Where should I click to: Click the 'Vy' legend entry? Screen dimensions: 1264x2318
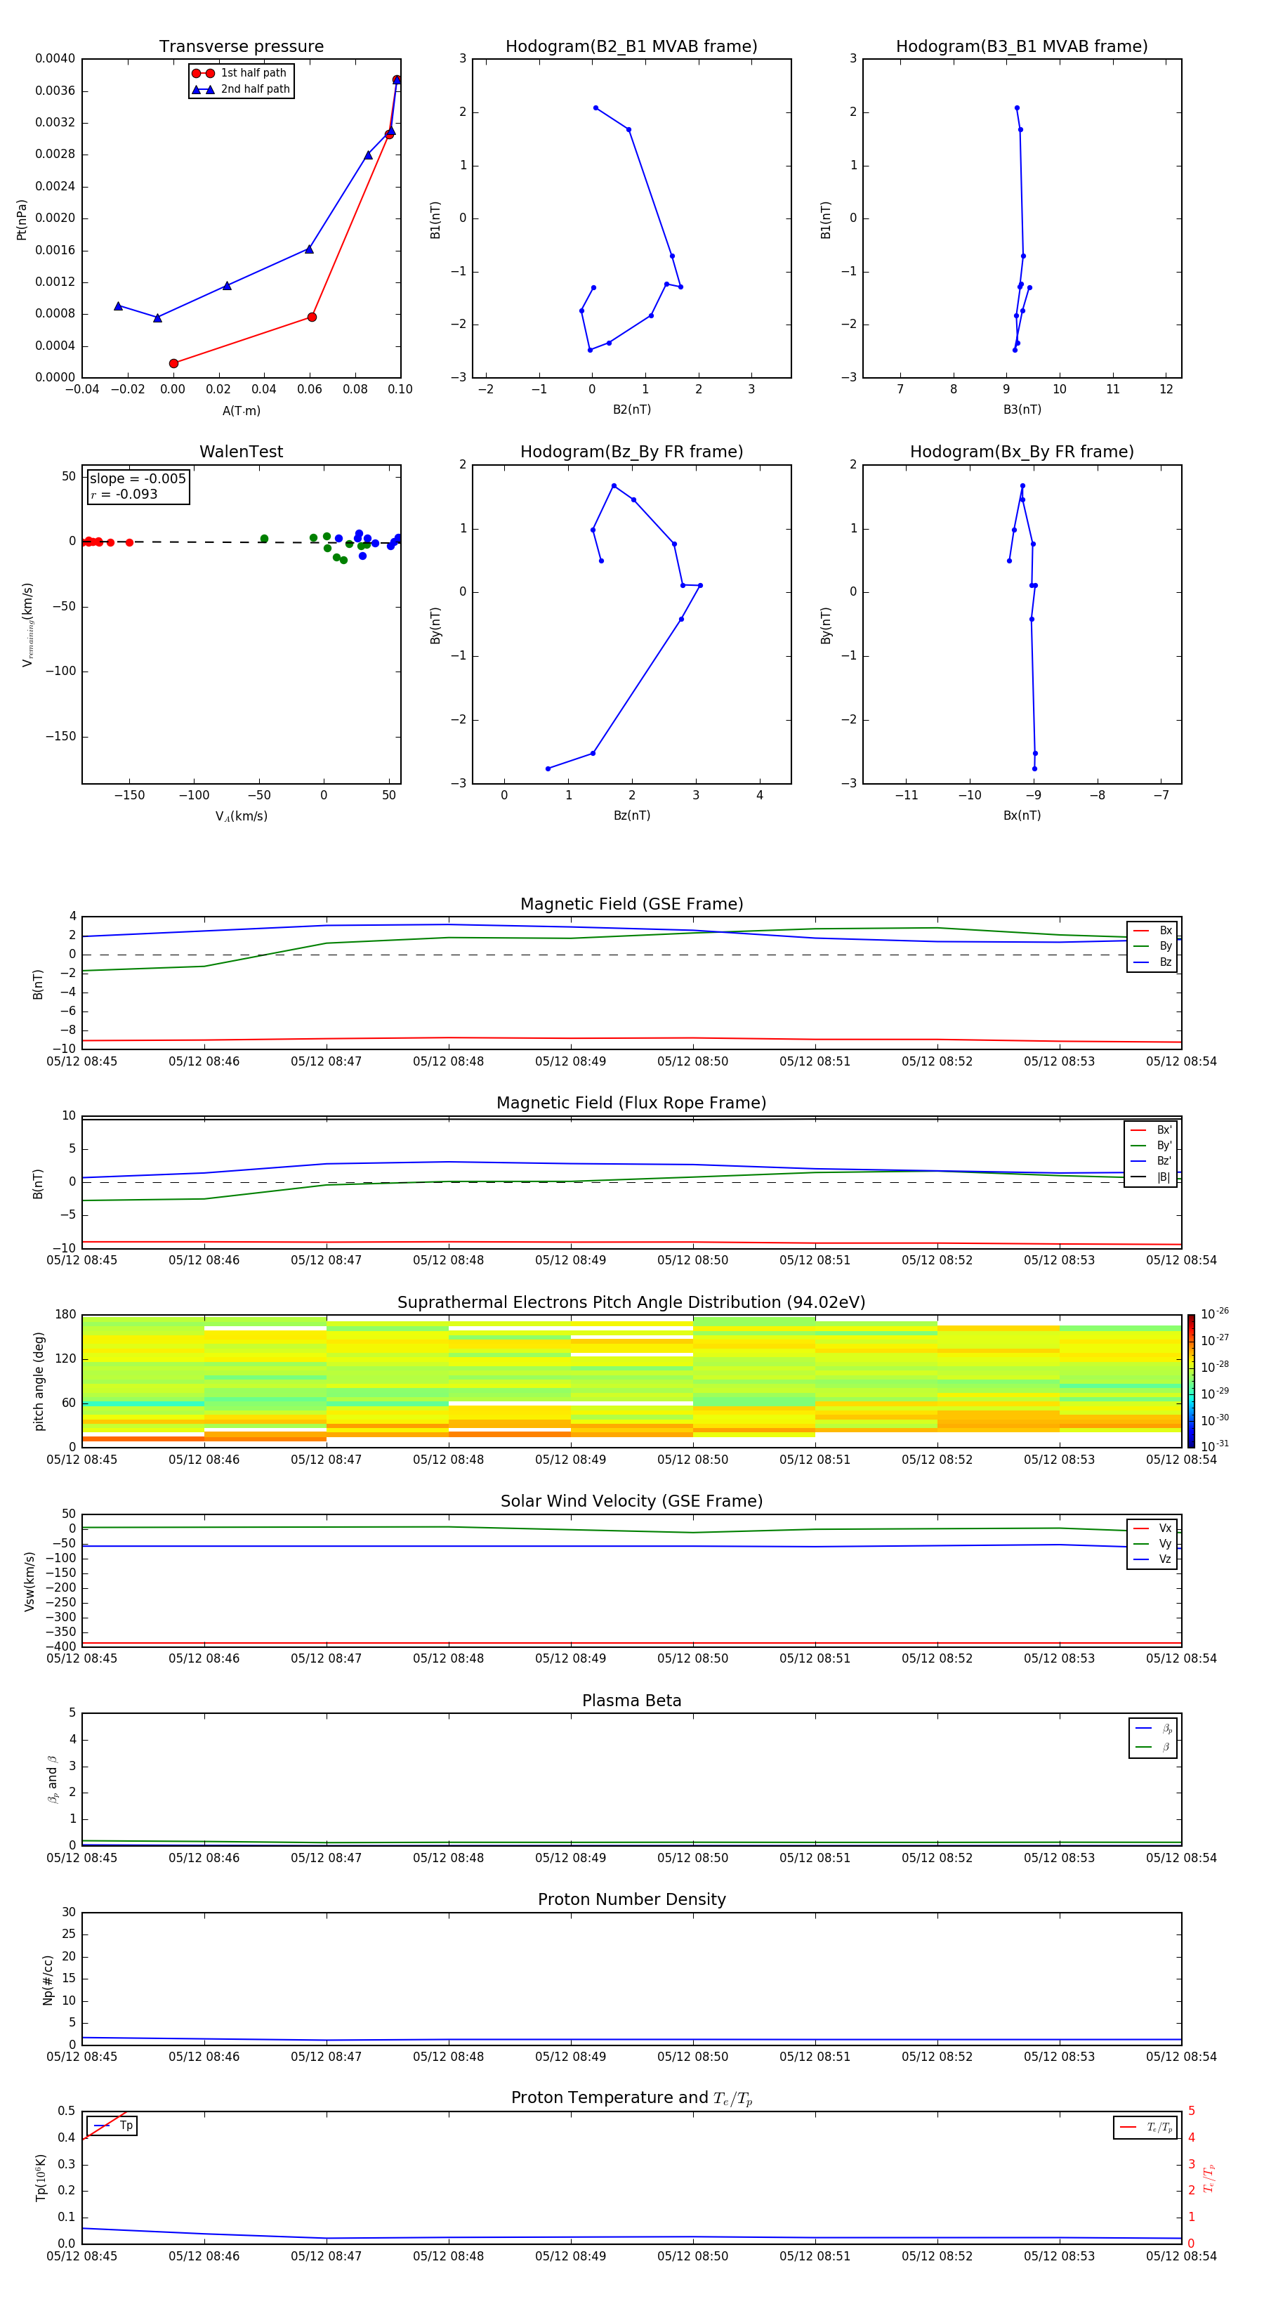1152,1543
